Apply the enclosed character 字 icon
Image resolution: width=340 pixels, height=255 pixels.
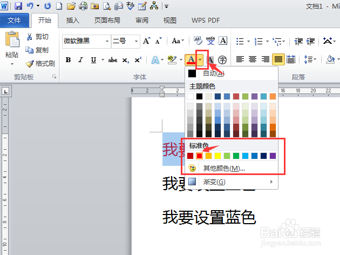coord(222,59)
